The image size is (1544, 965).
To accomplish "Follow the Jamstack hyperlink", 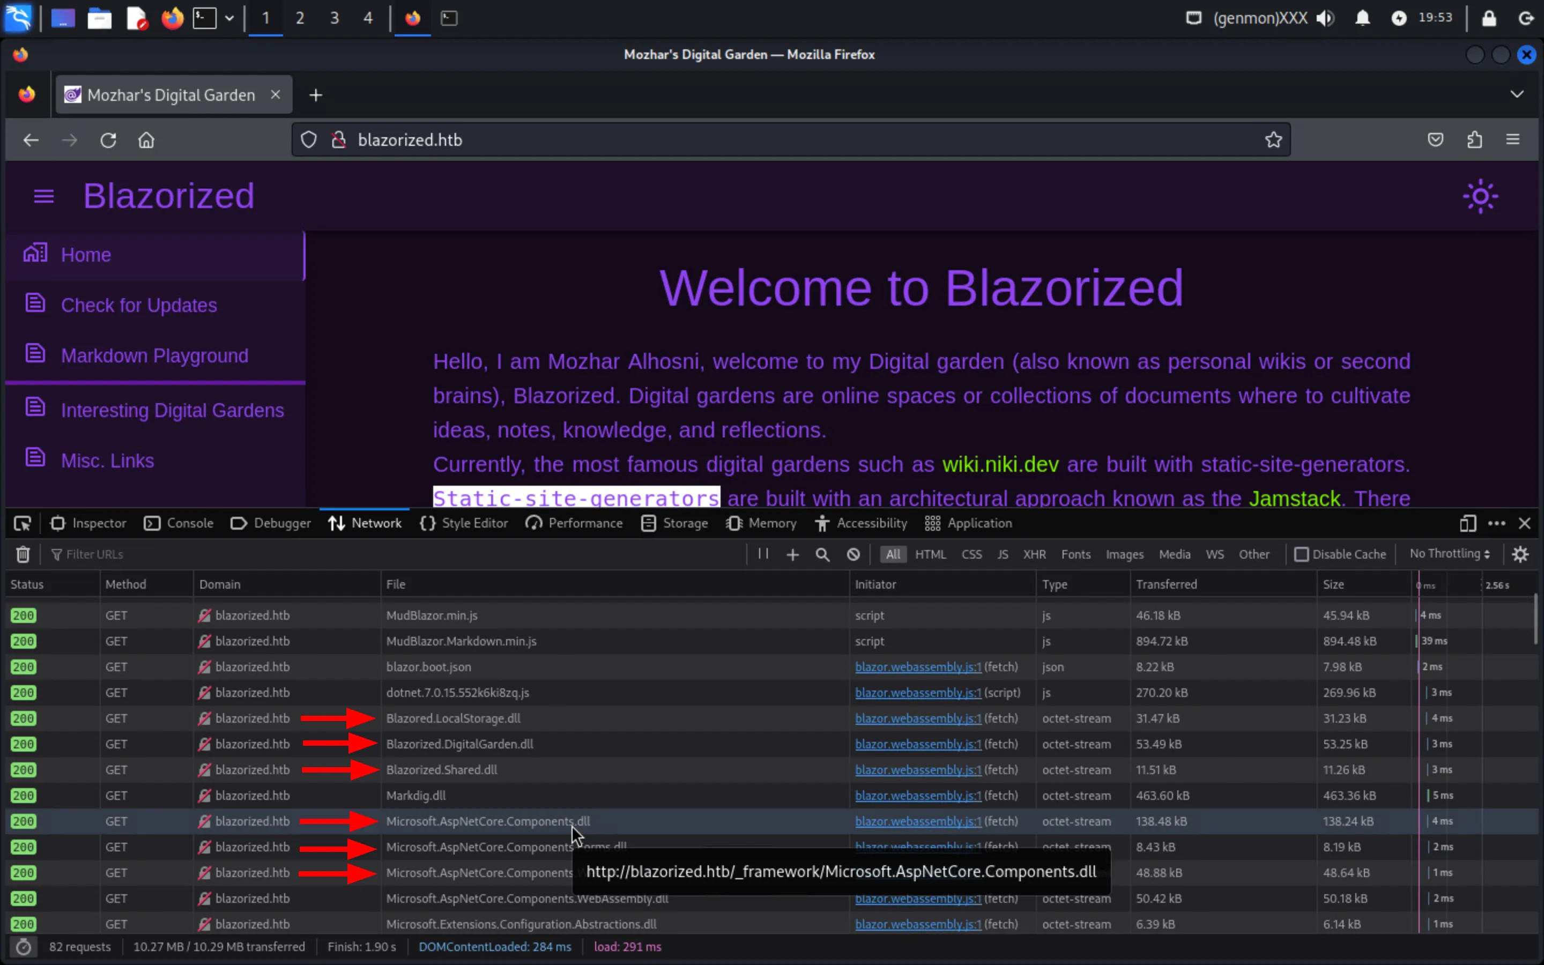I will [1295, 499].
